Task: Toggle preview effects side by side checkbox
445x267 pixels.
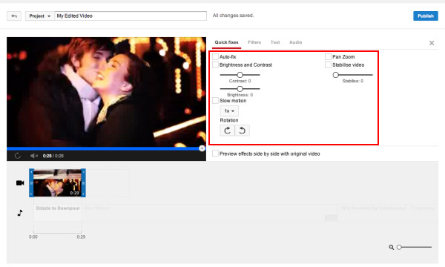Action: coord(215,154)
